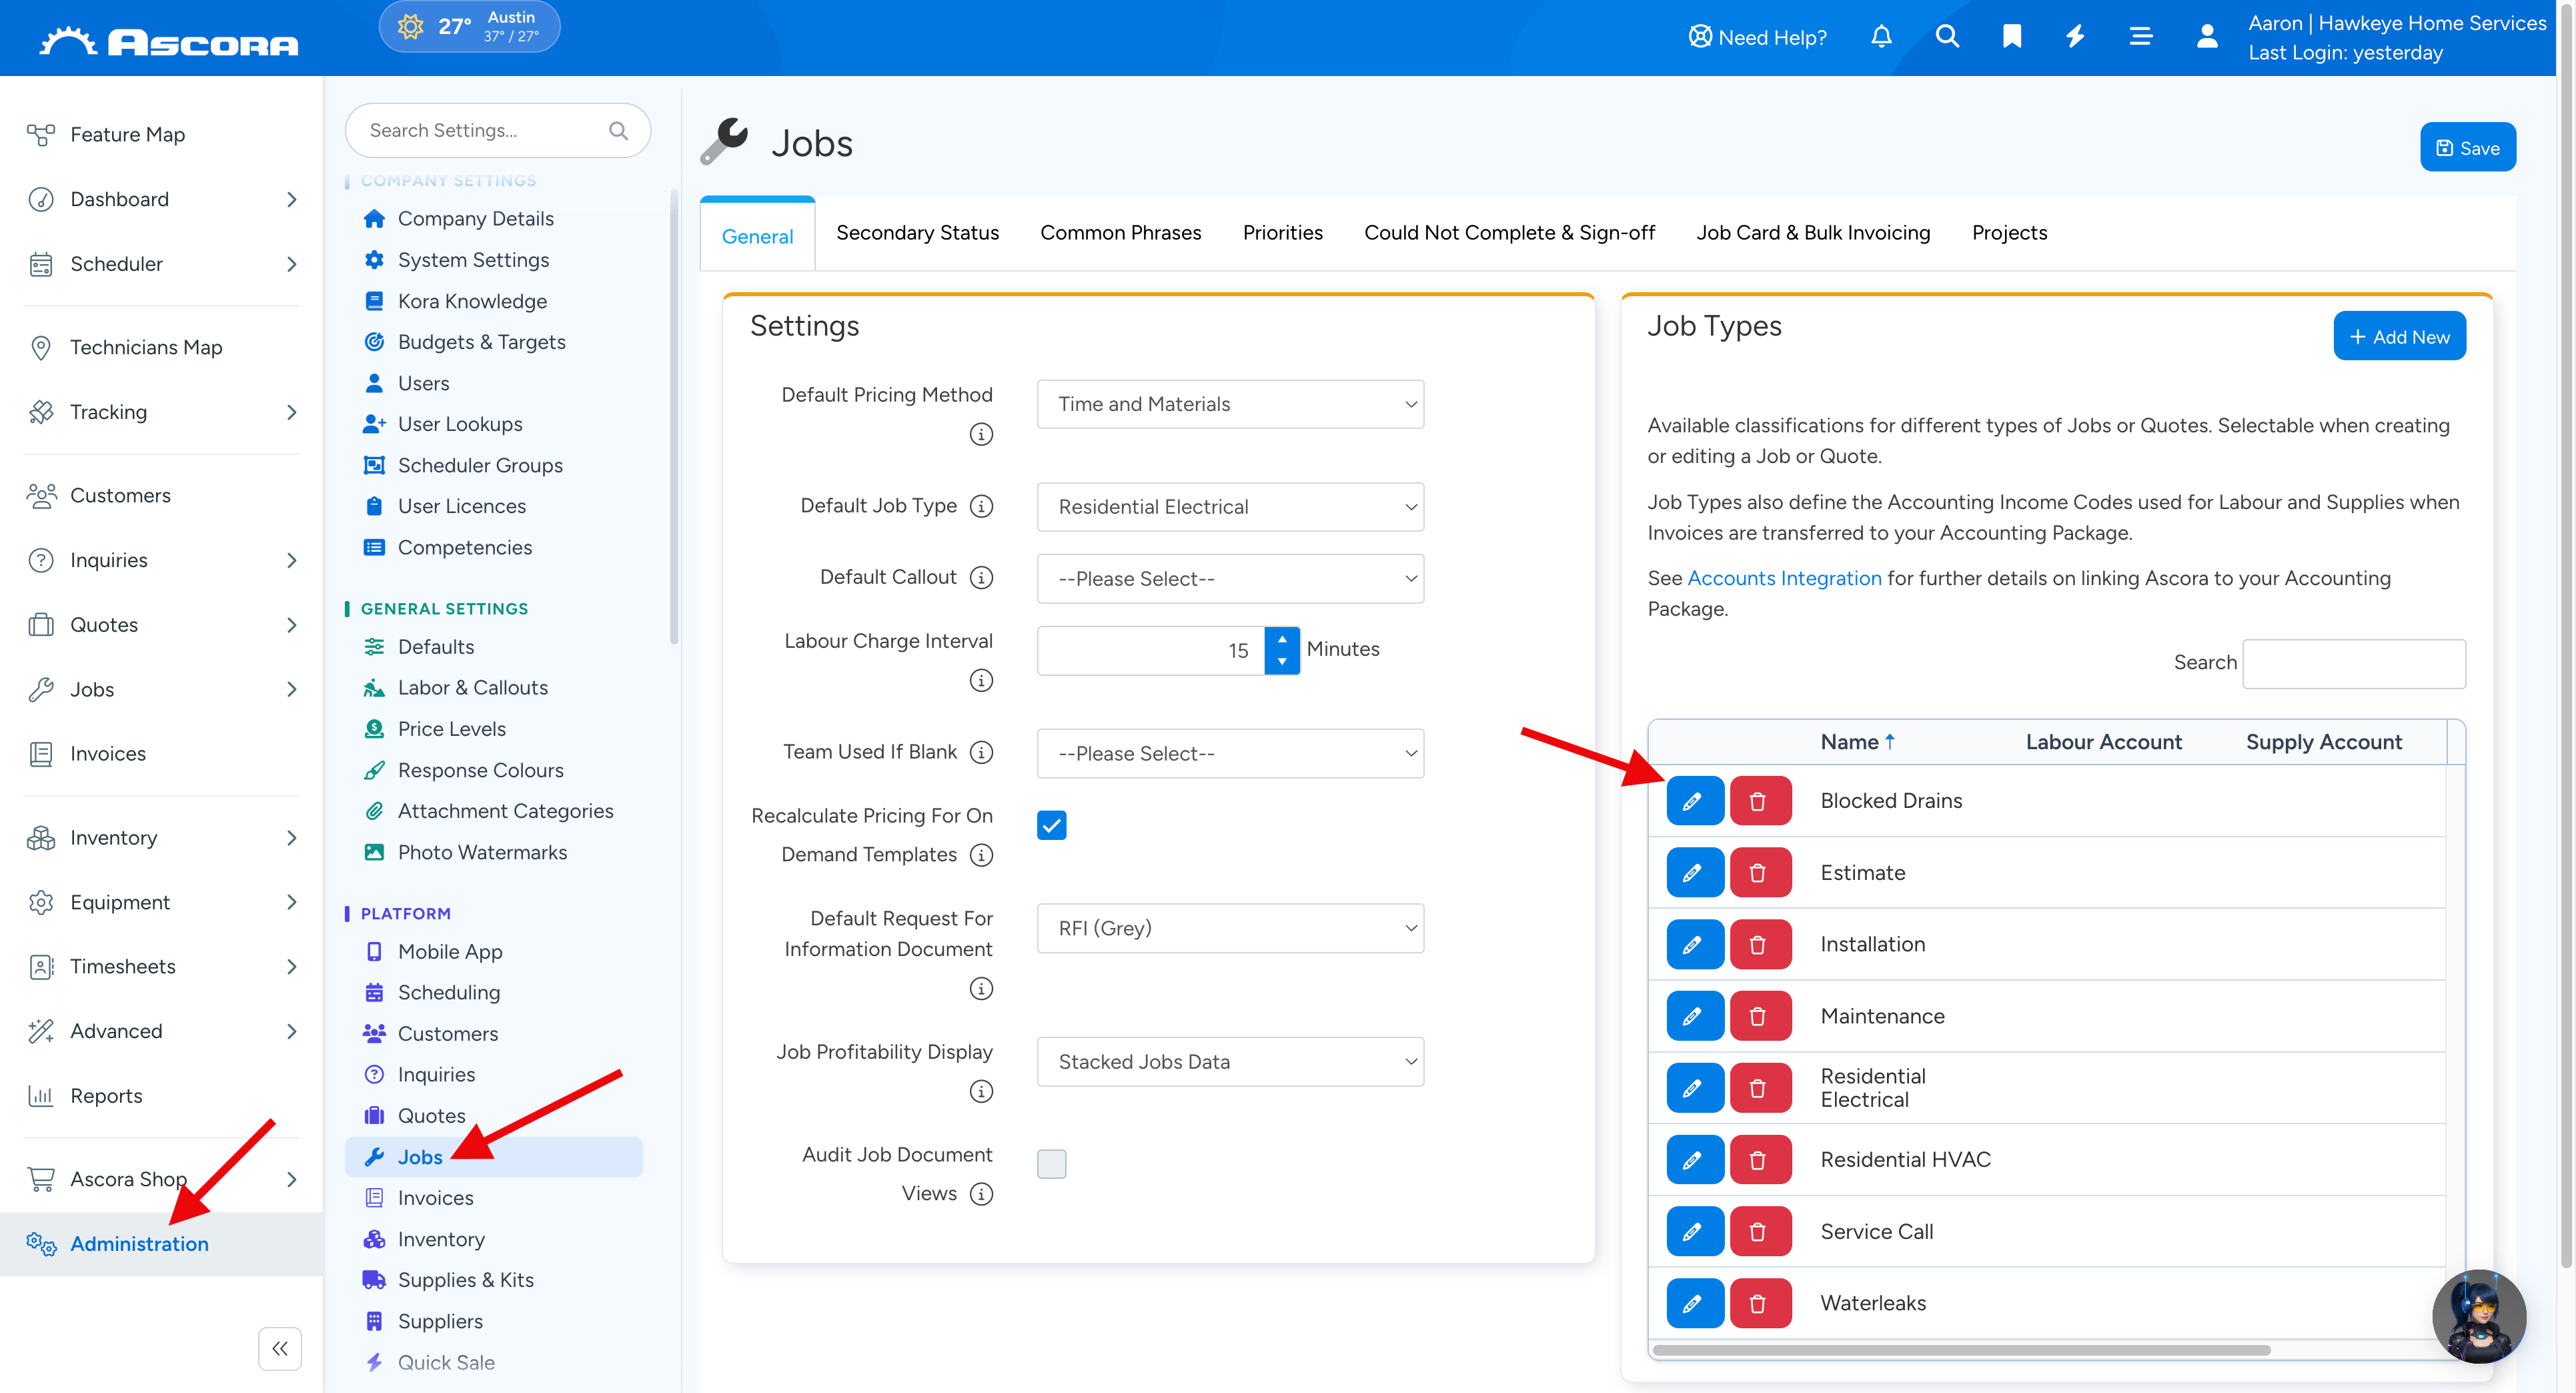Image resolution: width=2576 pixels, height=1393 pixels.
Task: Open the Kora assistant avatar
Action: [2479, 1315]
